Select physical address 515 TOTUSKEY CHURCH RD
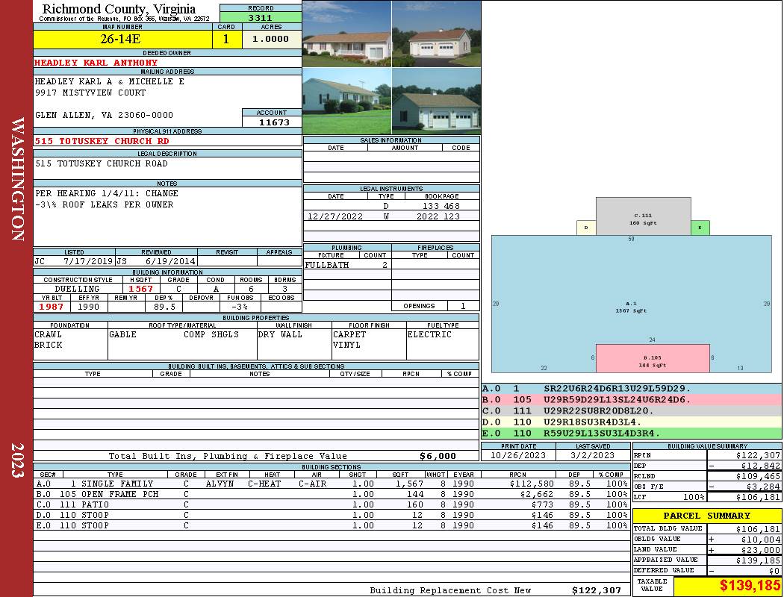 tap(102, 141)
